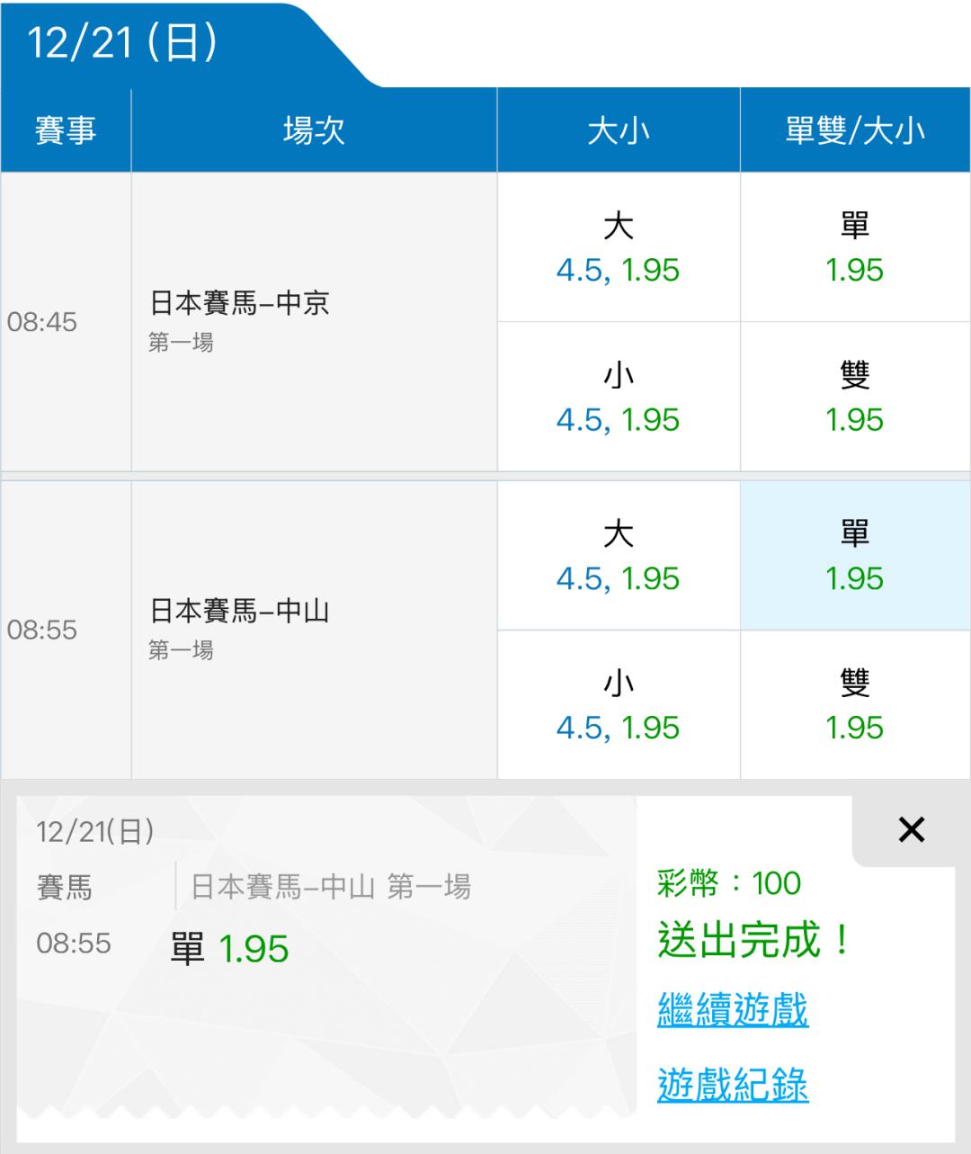Pick 雙 1.95 for 中山 race
The height and width of the screenshot is (1154, 971).
point(854,705)
